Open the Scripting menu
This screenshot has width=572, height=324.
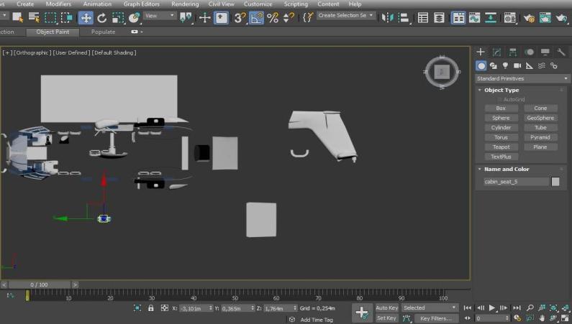click(296, 4)
